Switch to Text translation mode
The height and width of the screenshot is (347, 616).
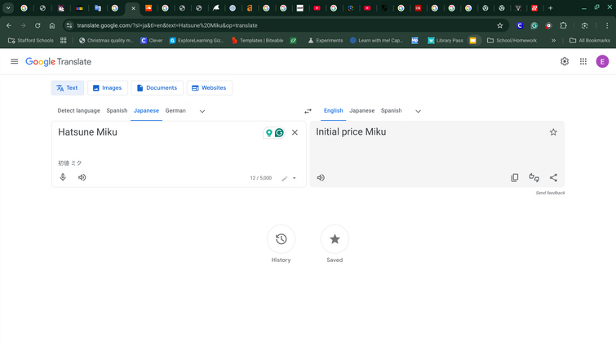(x=68, y=88)
